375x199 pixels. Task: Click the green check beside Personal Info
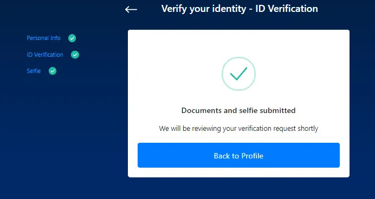(72, 38)
